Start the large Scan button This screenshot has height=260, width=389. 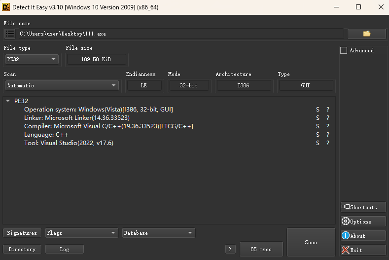point(311,242)
